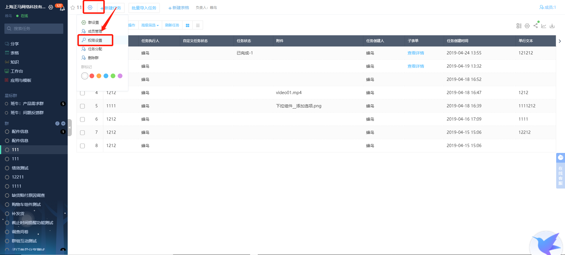Click the gear settings icon beside group name
Image resolution: width=565 pixels, height=255 pixels.
pos(90,8)
